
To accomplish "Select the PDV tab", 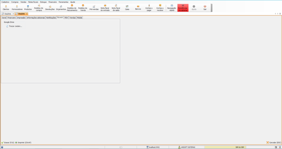I will [x=66, y=18].
